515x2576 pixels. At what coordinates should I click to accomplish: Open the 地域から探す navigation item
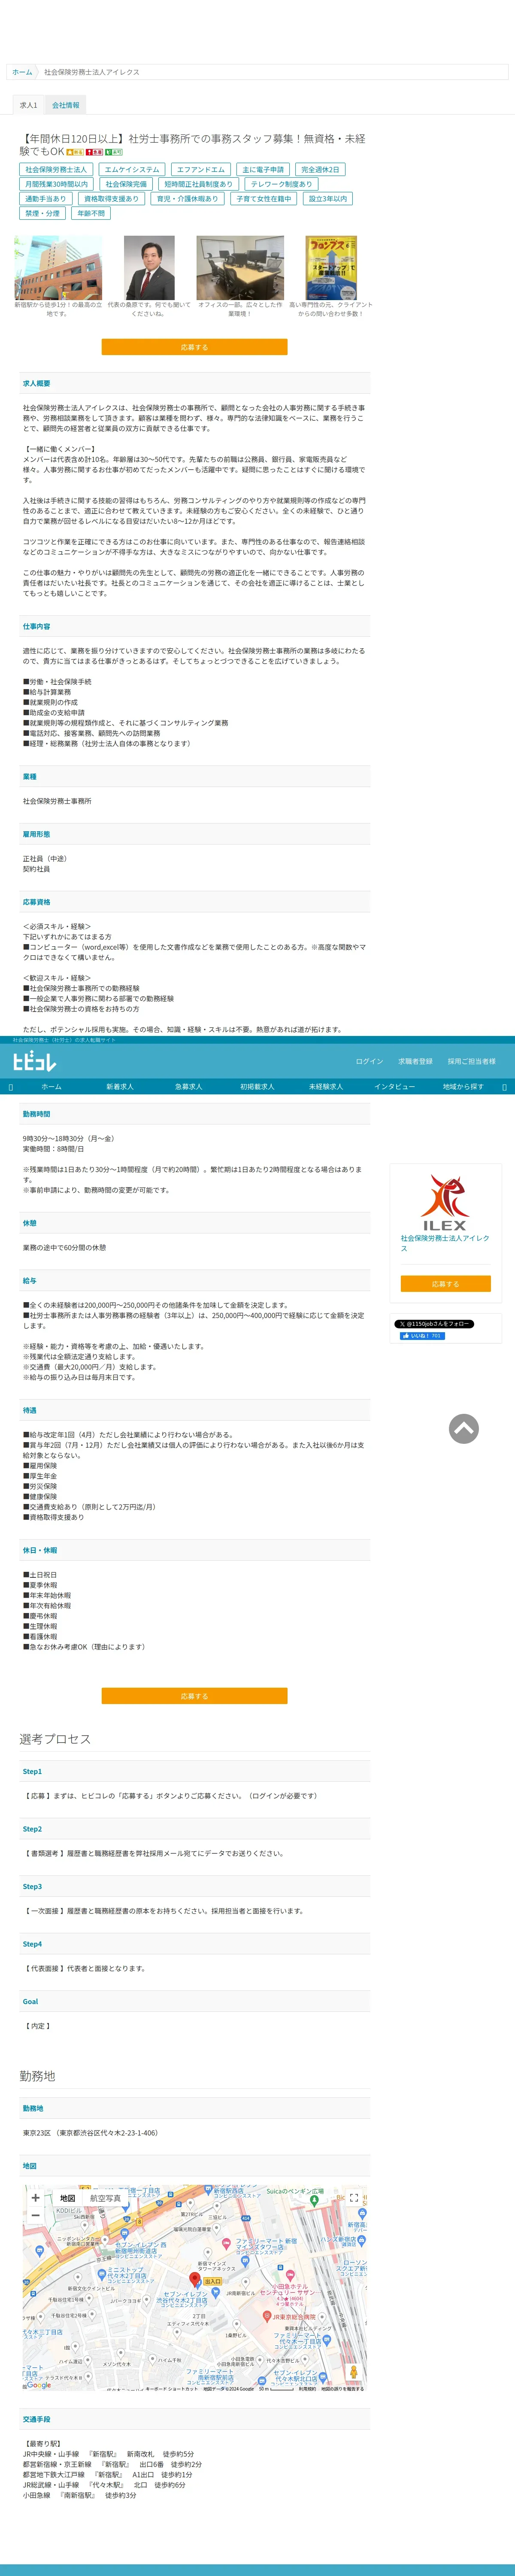[463, 1086]
